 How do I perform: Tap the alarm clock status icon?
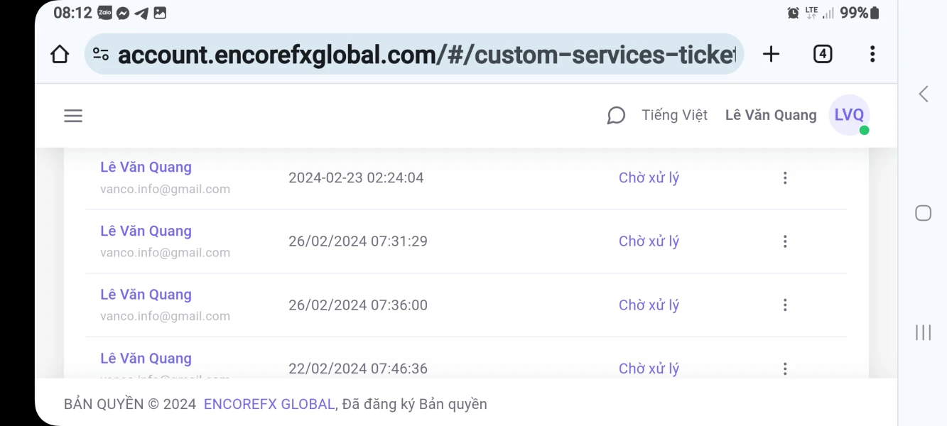point(794,13)
